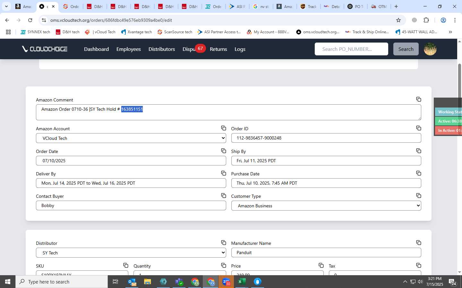
Task: Click in the Amazon Comment text area
Action: click(228, 112)
